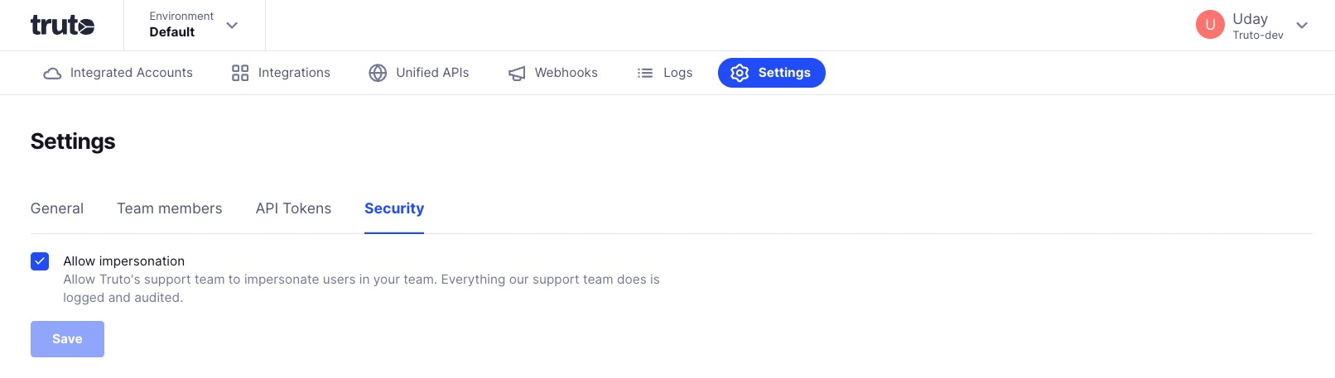1335x378 pixels.
Task: Select the API Tokens tab
Action: (x=293, y=208)
